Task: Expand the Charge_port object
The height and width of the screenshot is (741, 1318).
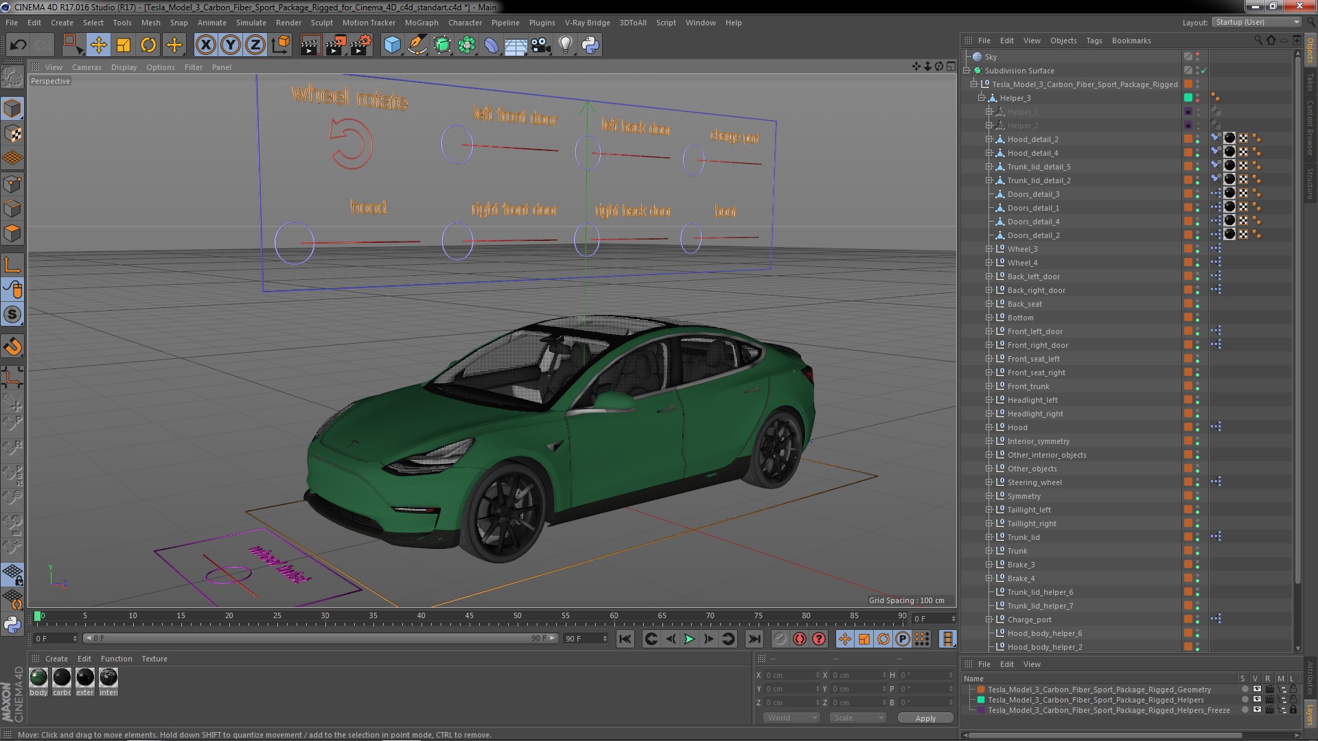Action: [989, 620]
